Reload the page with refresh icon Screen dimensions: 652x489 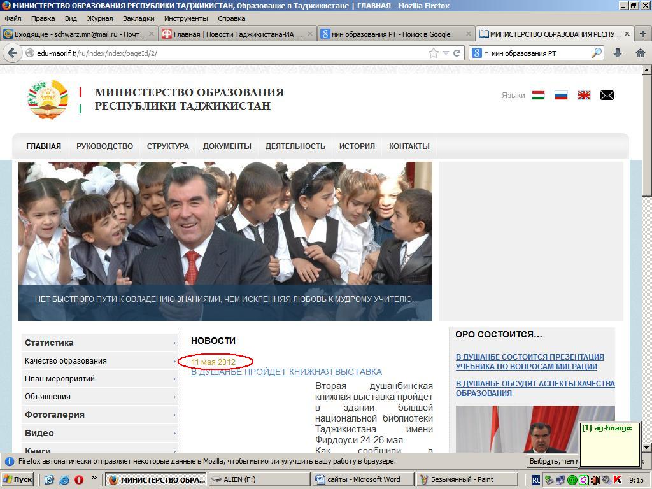pos(457,53)
